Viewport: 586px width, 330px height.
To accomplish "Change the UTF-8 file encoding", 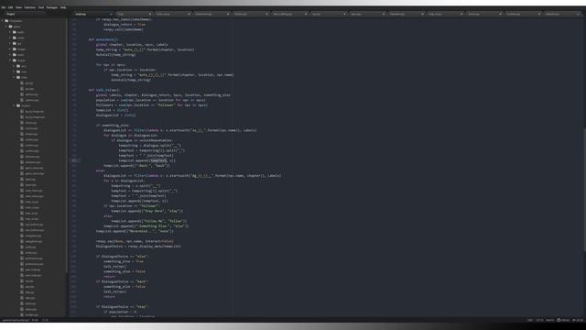I will [x=540, y=320].
